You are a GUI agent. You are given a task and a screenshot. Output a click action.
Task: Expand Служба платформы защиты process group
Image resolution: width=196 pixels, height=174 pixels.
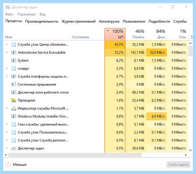[7, 76]
